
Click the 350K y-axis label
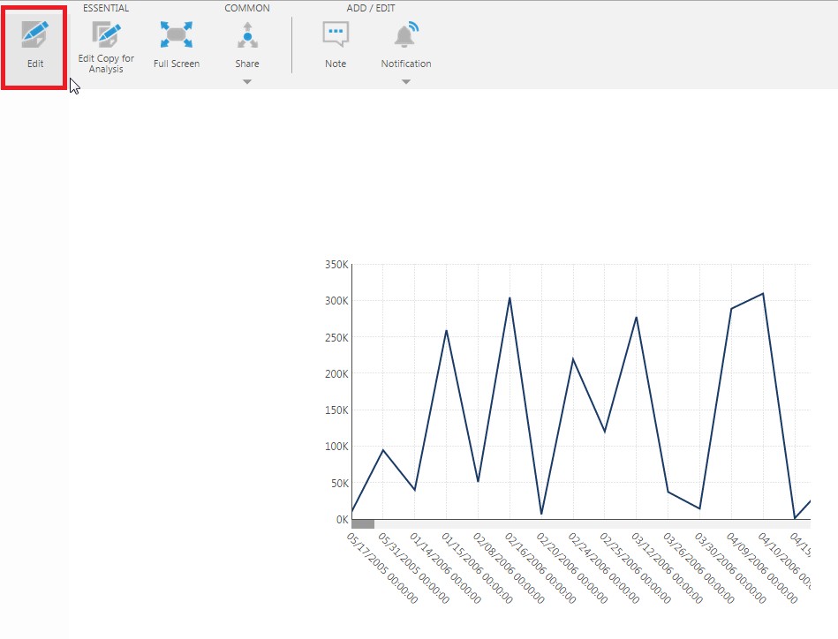pos(337,264)
